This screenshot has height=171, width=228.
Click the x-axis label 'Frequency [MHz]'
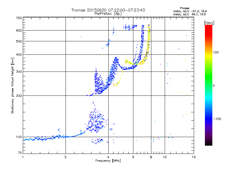click(108, 161)
